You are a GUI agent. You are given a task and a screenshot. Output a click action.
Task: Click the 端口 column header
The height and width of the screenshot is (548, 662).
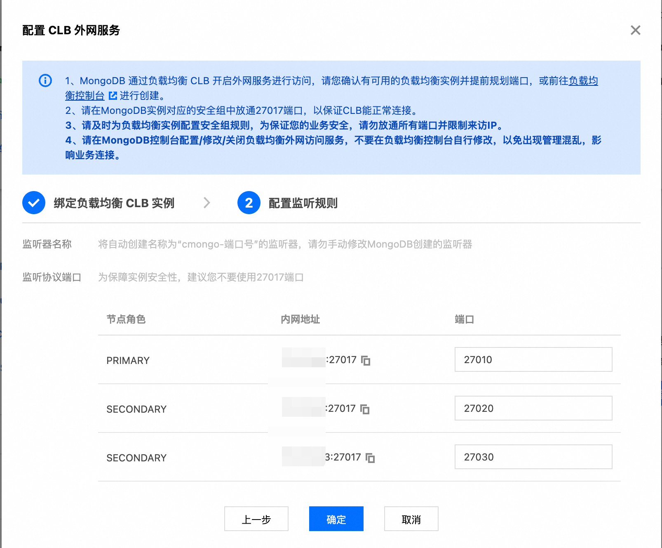pos(465,319)
